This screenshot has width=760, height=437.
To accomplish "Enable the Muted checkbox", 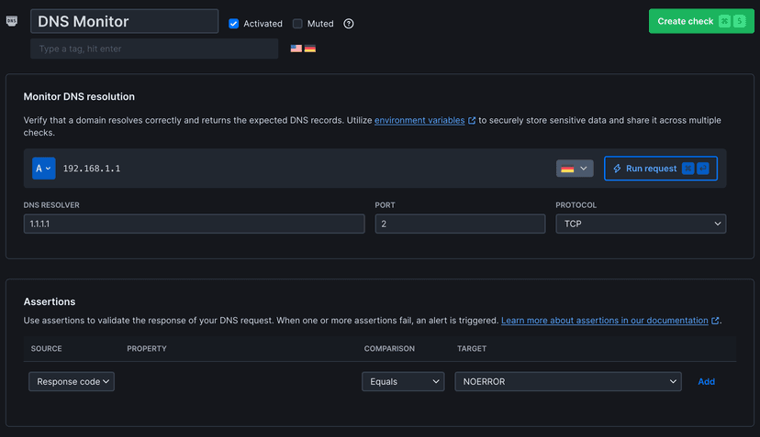I will tap(297, 24).
